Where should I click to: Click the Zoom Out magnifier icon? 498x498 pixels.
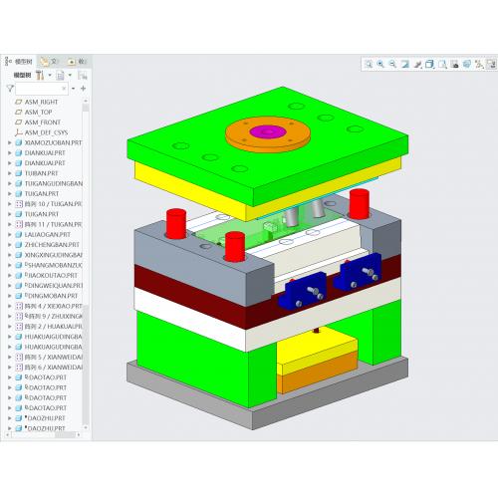[x=392, y=64]
